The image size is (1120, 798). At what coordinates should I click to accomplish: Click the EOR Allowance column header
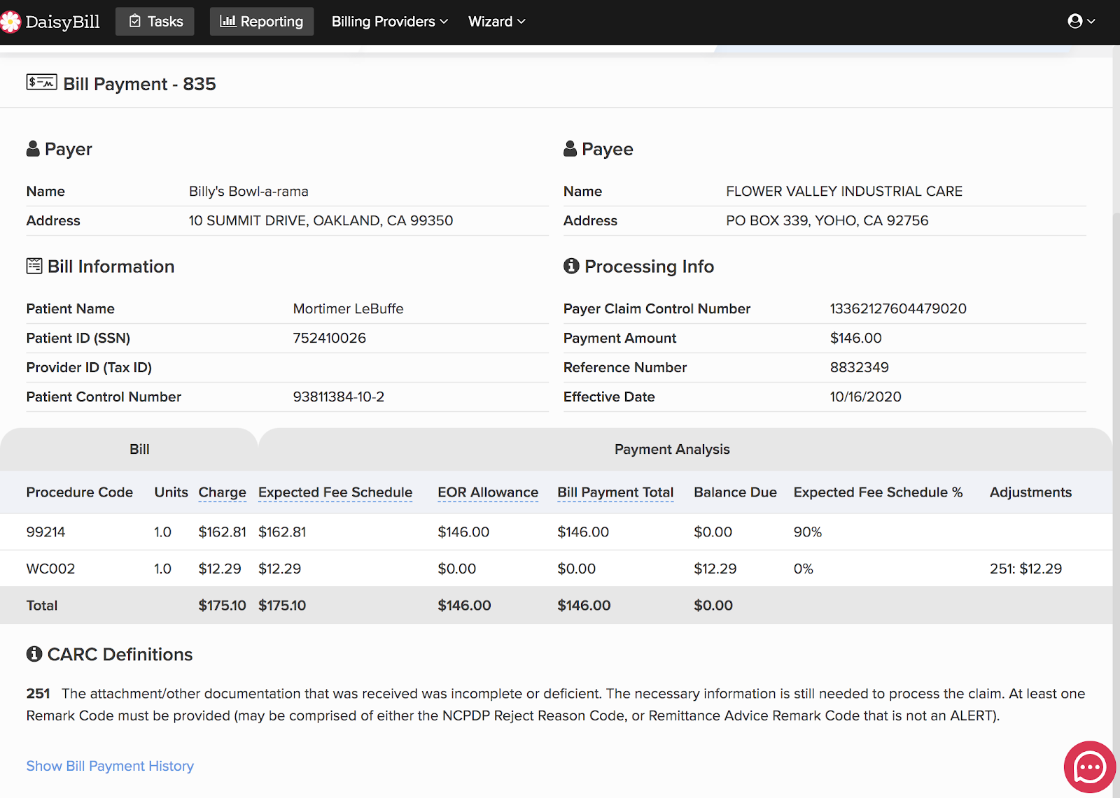(x=488, y=492)
